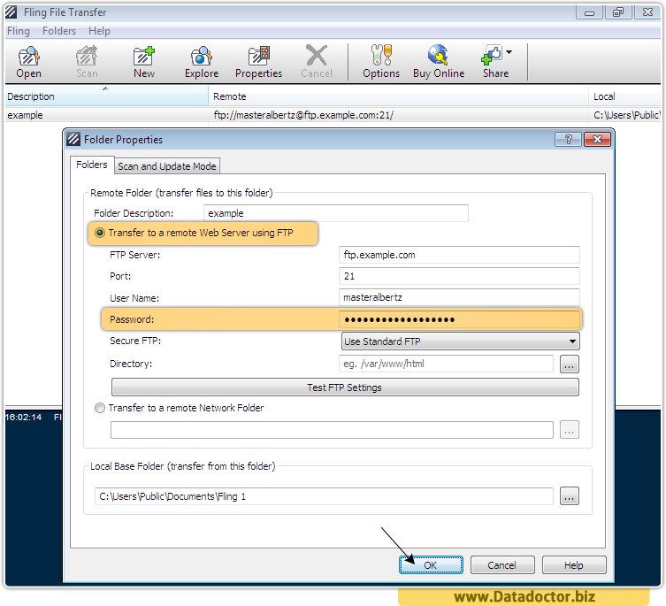
Task: Browse for the FTP directory
Action: 570,364
